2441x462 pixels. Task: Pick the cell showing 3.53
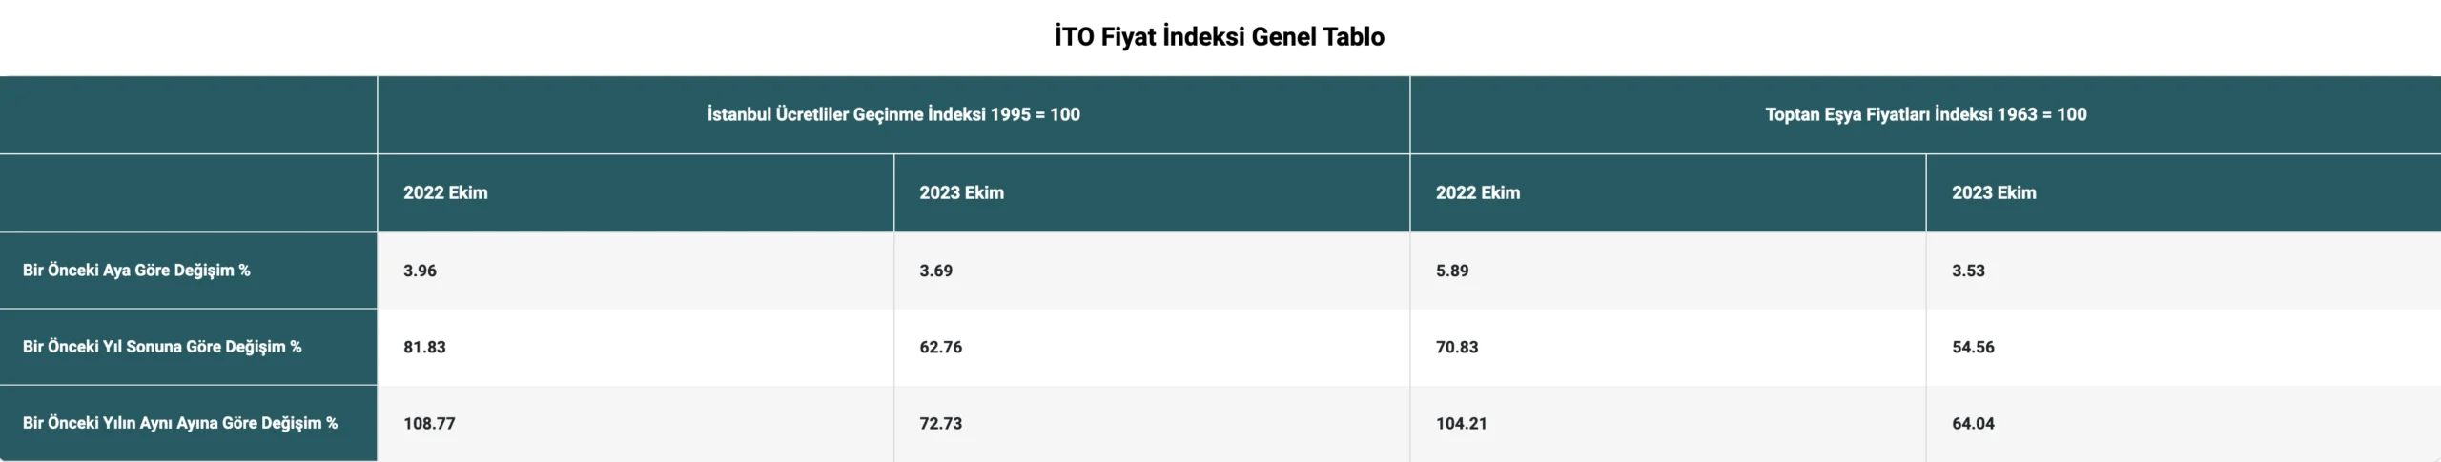click(1968, 271)
